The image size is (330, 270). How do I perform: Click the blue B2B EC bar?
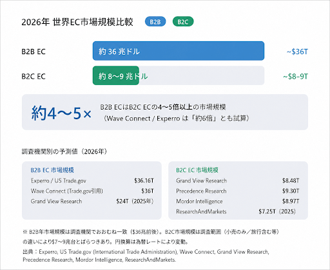pos(179,51)
